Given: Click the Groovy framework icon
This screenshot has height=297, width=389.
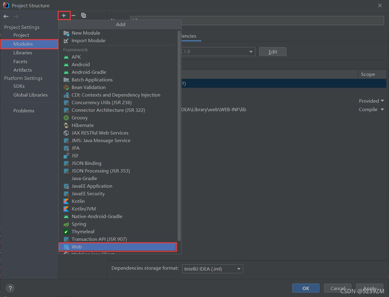Looking at the screenshot, I should [66, 118].
